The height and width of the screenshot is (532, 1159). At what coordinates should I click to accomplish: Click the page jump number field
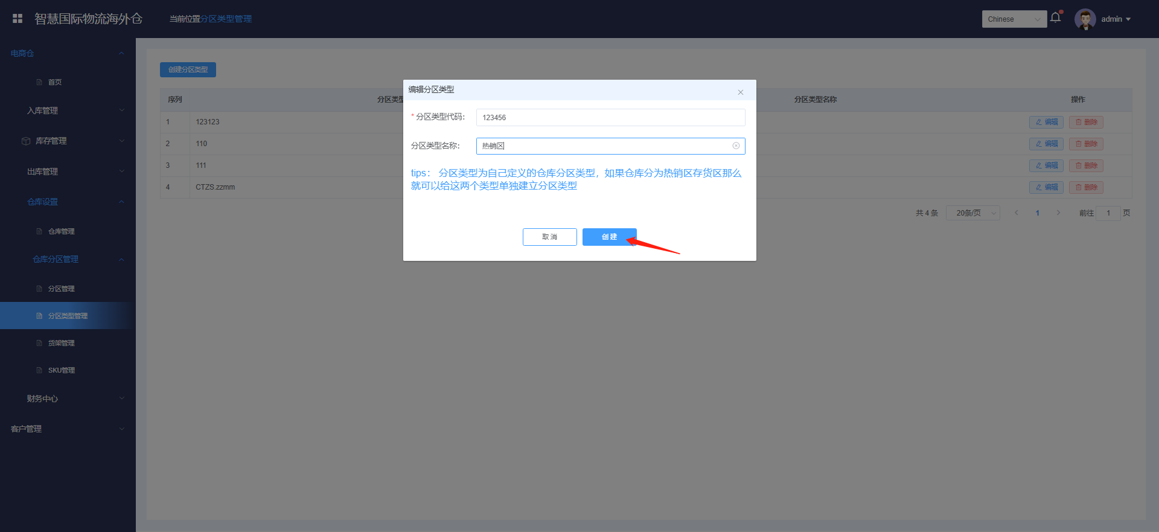[1108, 213]
